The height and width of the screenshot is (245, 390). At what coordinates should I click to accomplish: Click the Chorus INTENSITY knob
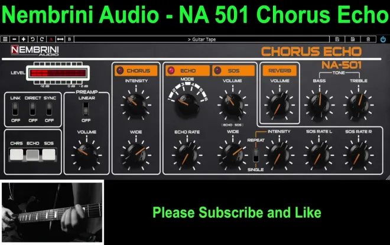pos(136,105)
